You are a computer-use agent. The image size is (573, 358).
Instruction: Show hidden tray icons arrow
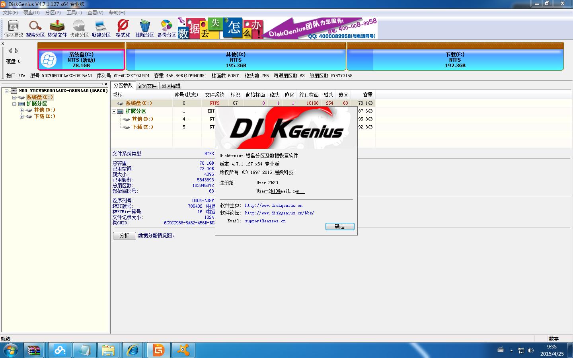[511, 350]
